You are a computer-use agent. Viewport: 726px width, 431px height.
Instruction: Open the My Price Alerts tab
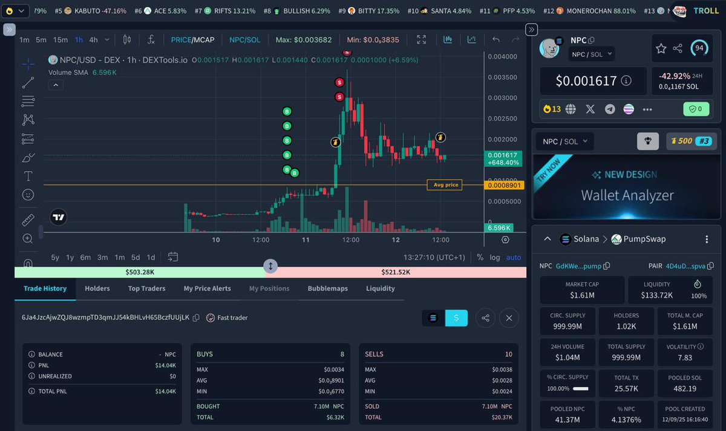coord(208,288)
